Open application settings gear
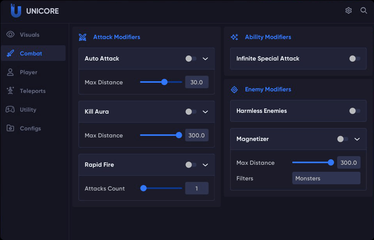374x240 pixels. click(x=348, y=11)
